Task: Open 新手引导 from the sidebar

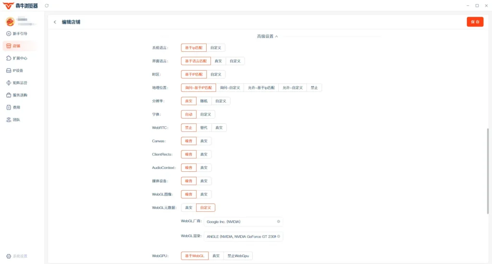Action: click(x=17, y=34)
